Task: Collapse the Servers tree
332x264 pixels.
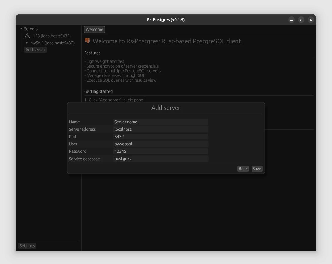Action: coord(21,28)
